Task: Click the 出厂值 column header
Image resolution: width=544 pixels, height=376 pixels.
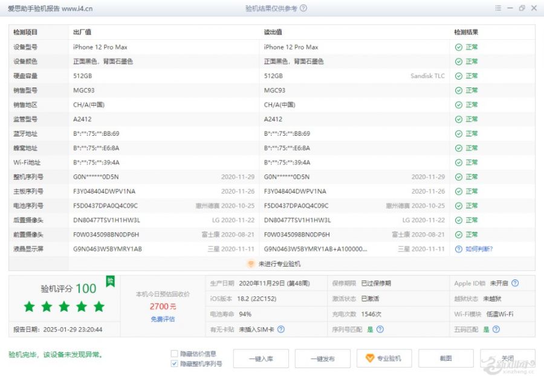Action: (82, 32)
